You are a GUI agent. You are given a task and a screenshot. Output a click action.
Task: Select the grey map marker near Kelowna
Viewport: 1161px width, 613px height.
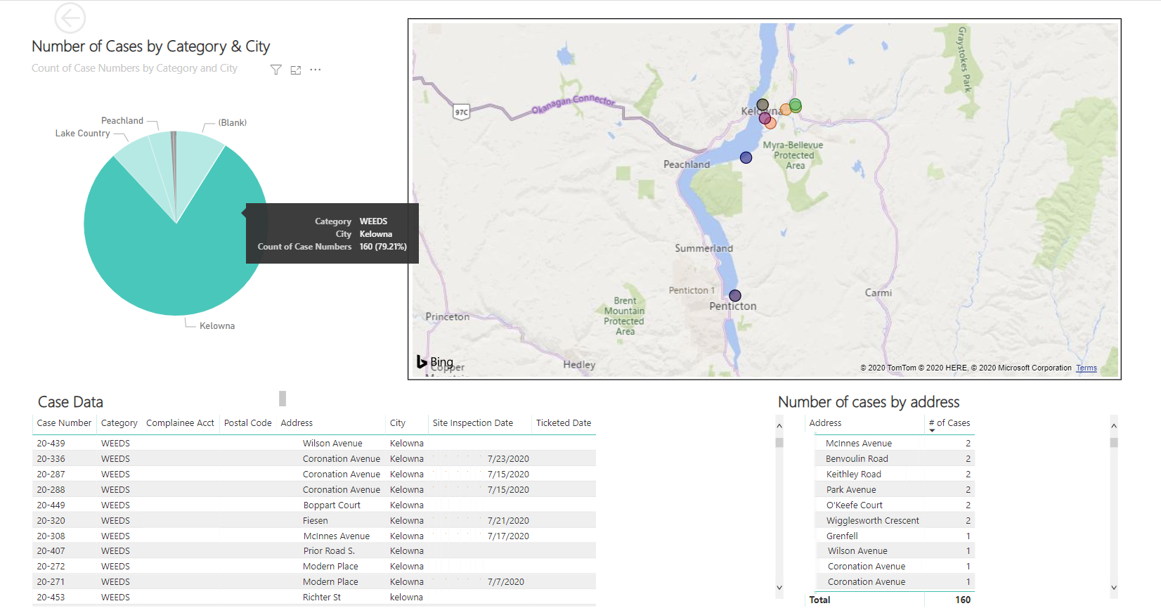coord(763,105)
